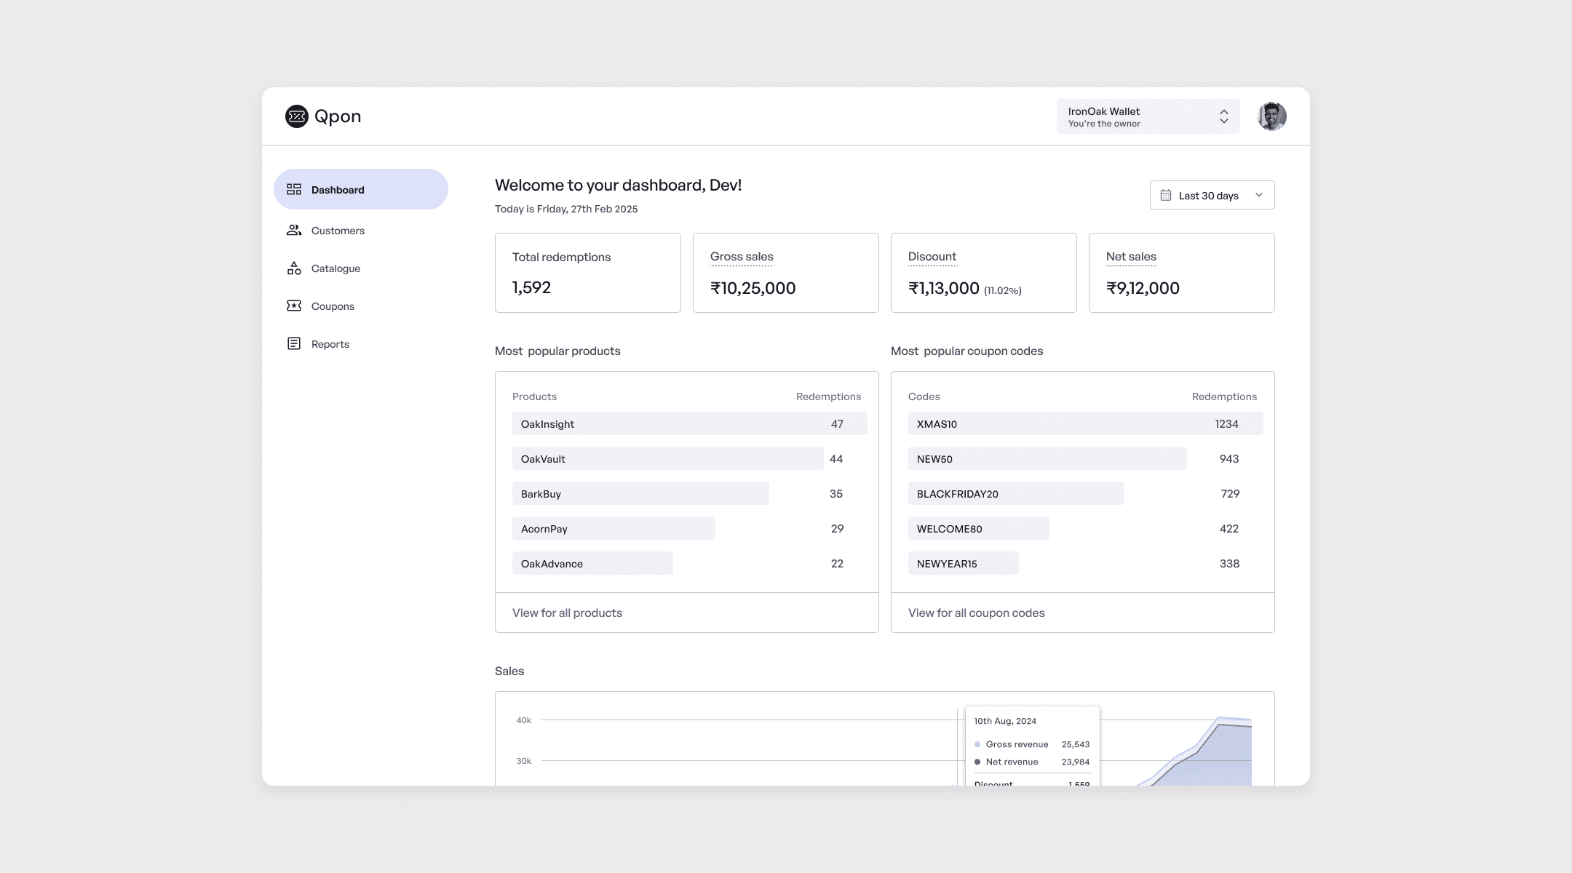Image resolution: width=1572 pixels, height=873 pixels.
Task: Click the Coupons ticket icon
Action: point(294,306)
